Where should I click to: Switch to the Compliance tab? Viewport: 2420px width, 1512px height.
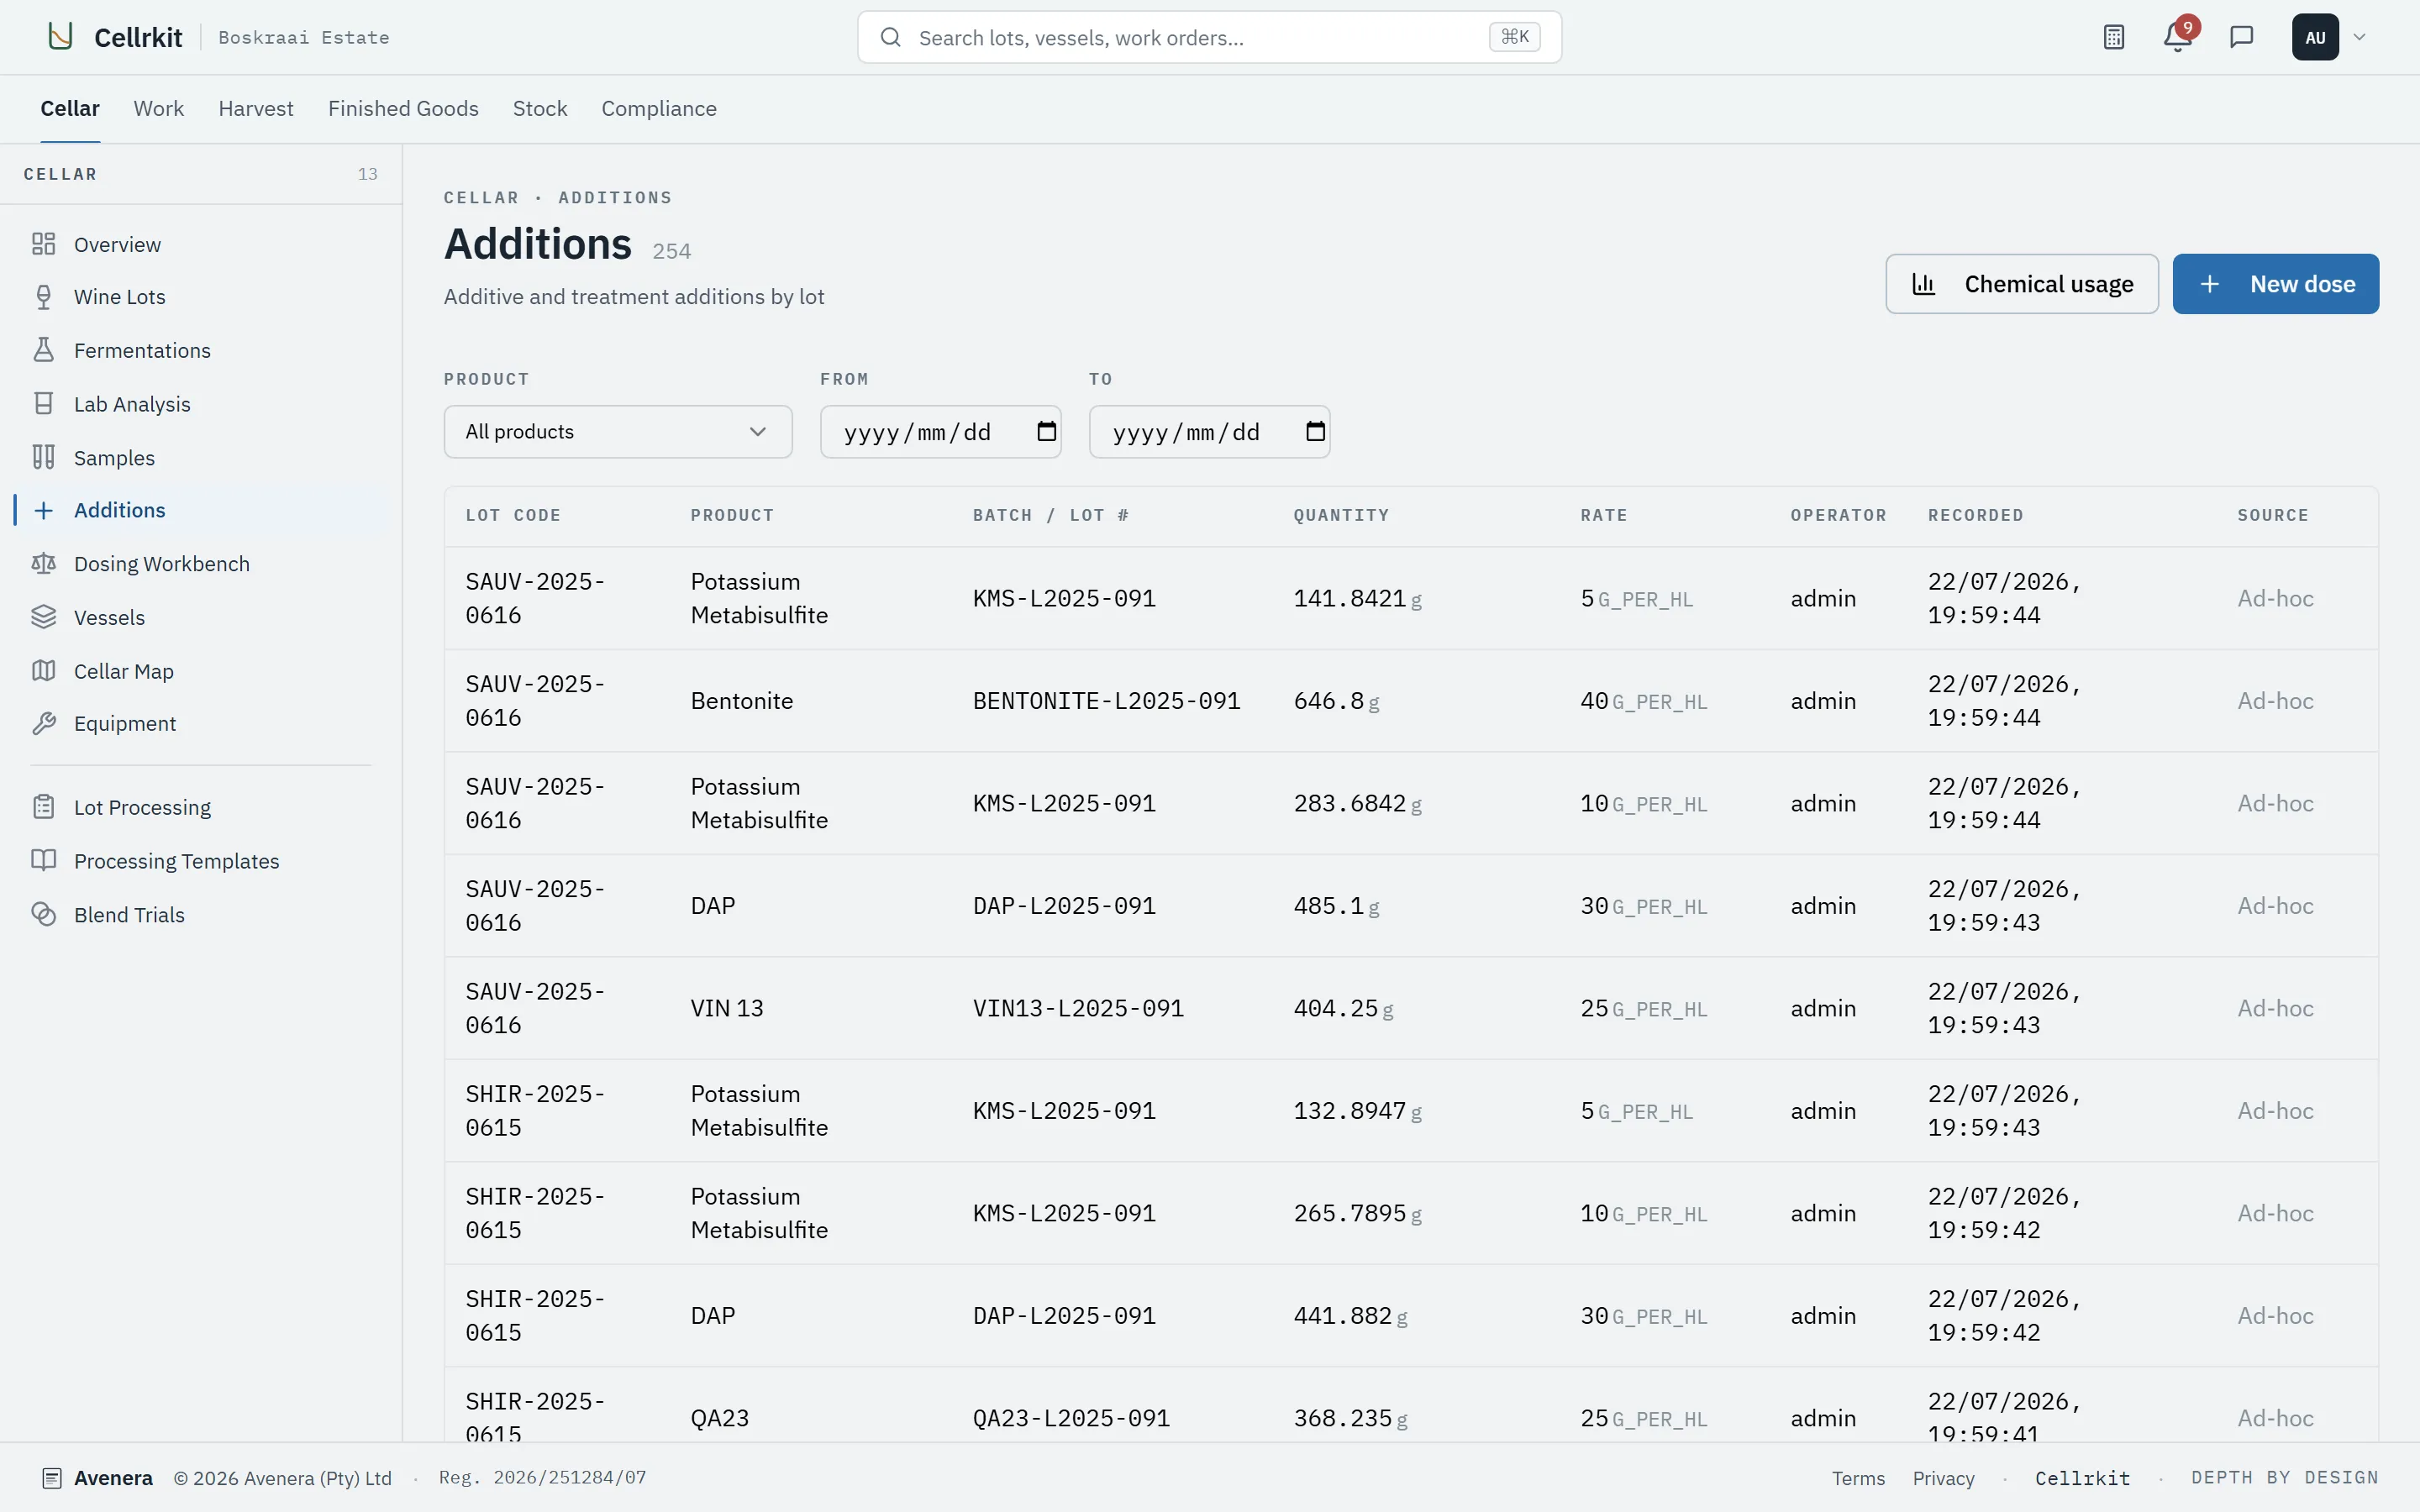click(x=659, y=108)
